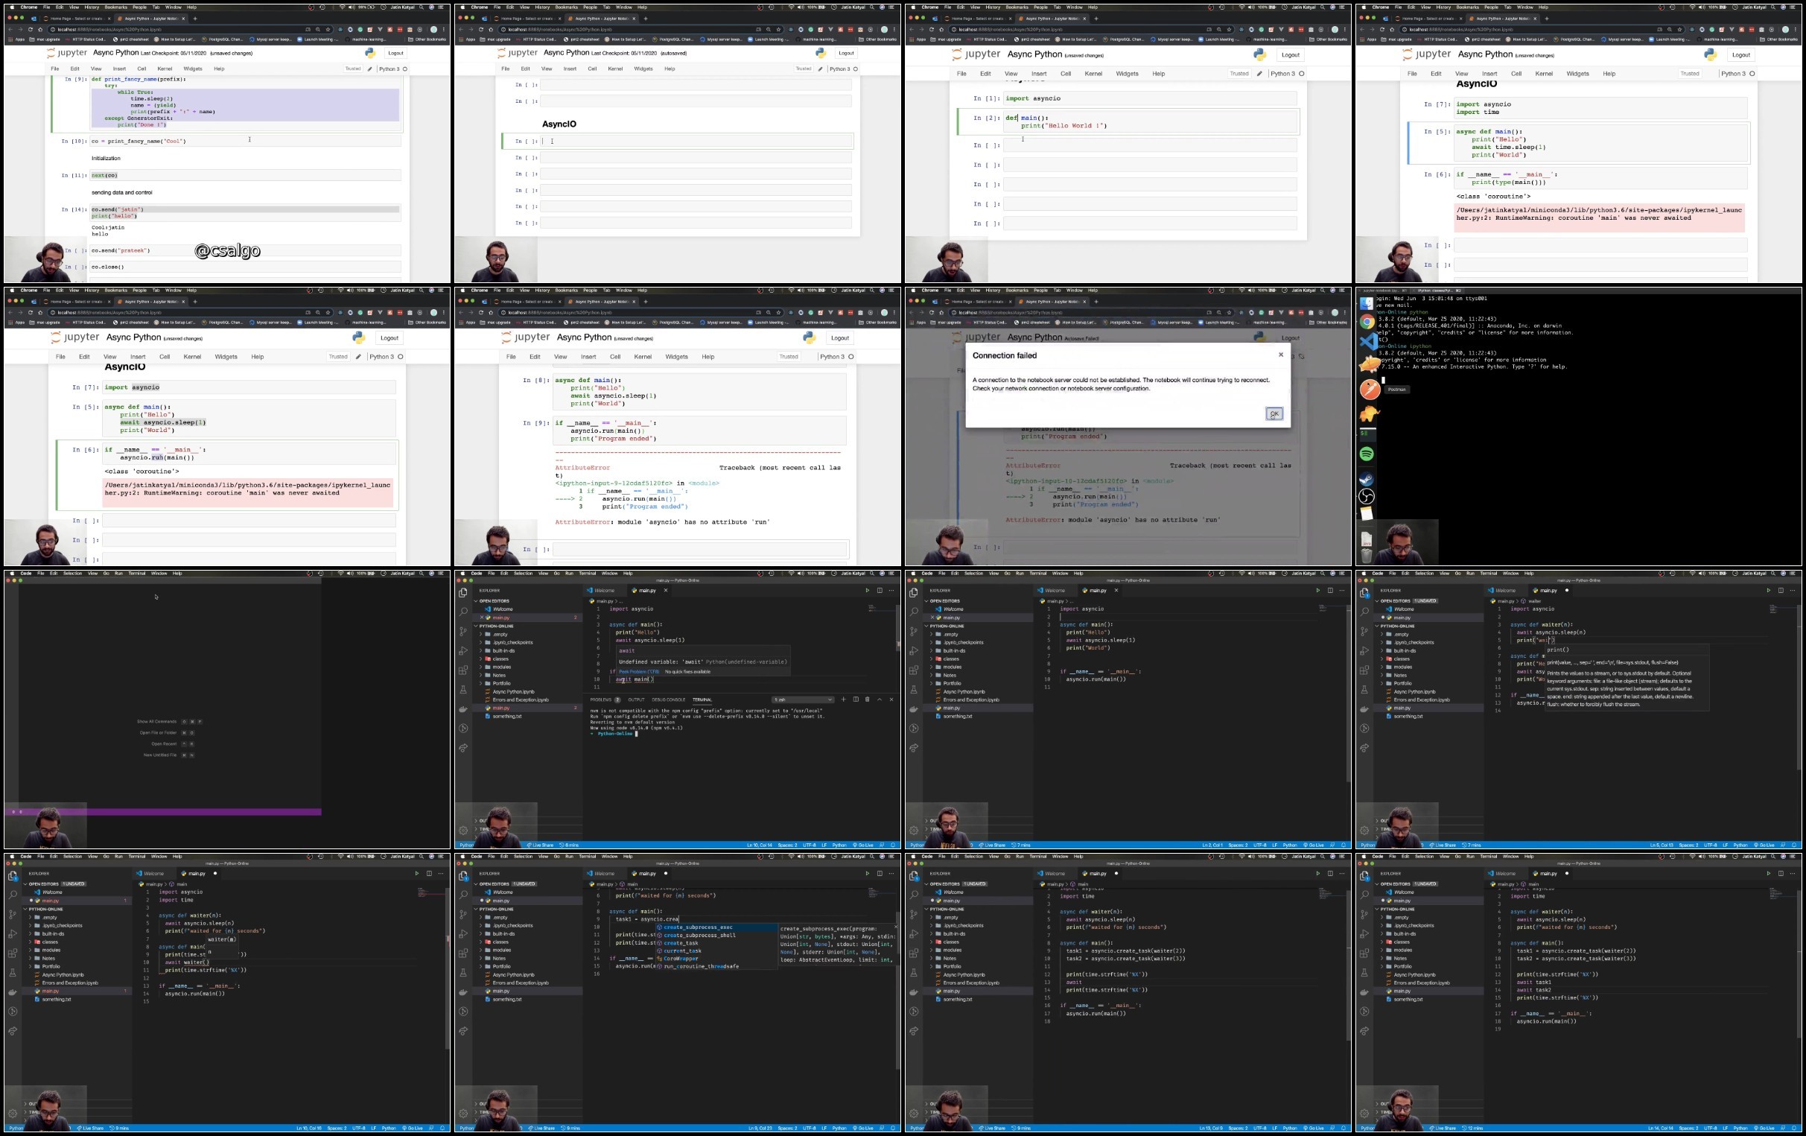
Task: Open the 1: zsh terminal selector dropdown
Action: coord(804,699)
